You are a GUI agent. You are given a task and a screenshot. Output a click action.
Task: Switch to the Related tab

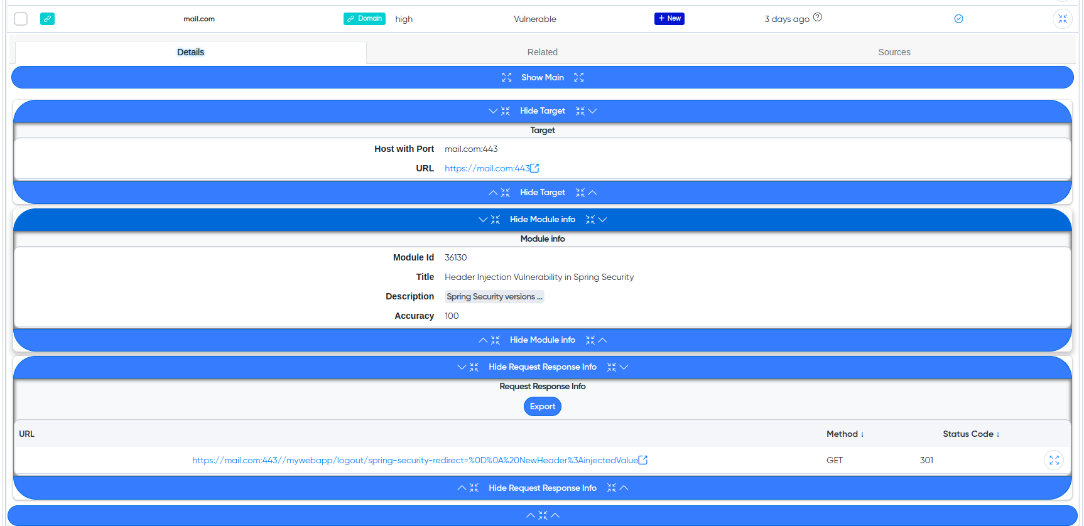point(542,52)
